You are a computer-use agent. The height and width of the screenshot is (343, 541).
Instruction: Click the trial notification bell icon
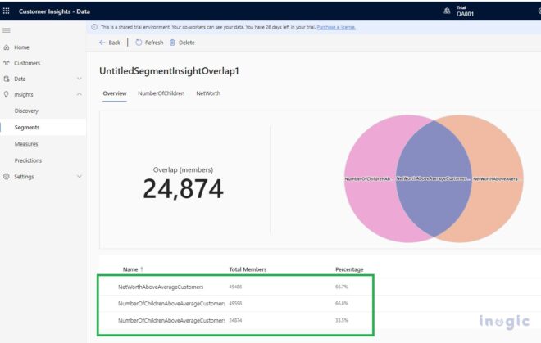click(x=447, y=11)
